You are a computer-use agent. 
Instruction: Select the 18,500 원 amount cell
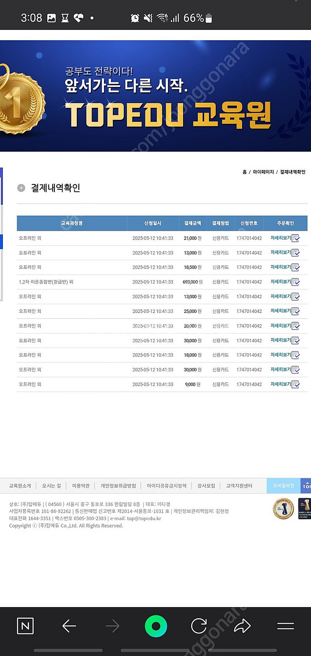coord(193,267)
